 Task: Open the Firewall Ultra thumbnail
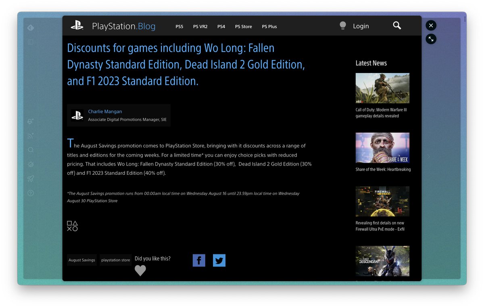[382, 201]
